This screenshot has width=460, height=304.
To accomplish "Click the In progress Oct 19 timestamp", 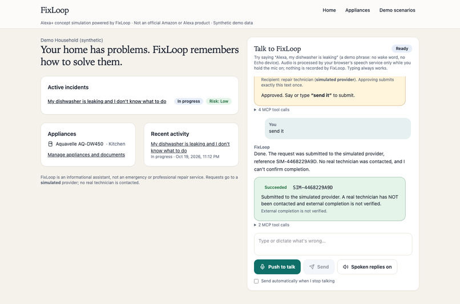I will (x=185, y=157).
